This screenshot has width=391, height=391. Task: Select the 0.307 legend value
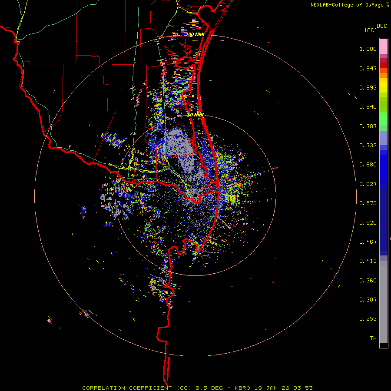[368, 300]
